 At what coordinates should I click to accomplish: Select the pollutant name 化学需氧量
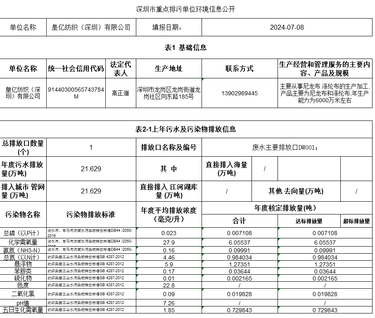coord(23,242)
